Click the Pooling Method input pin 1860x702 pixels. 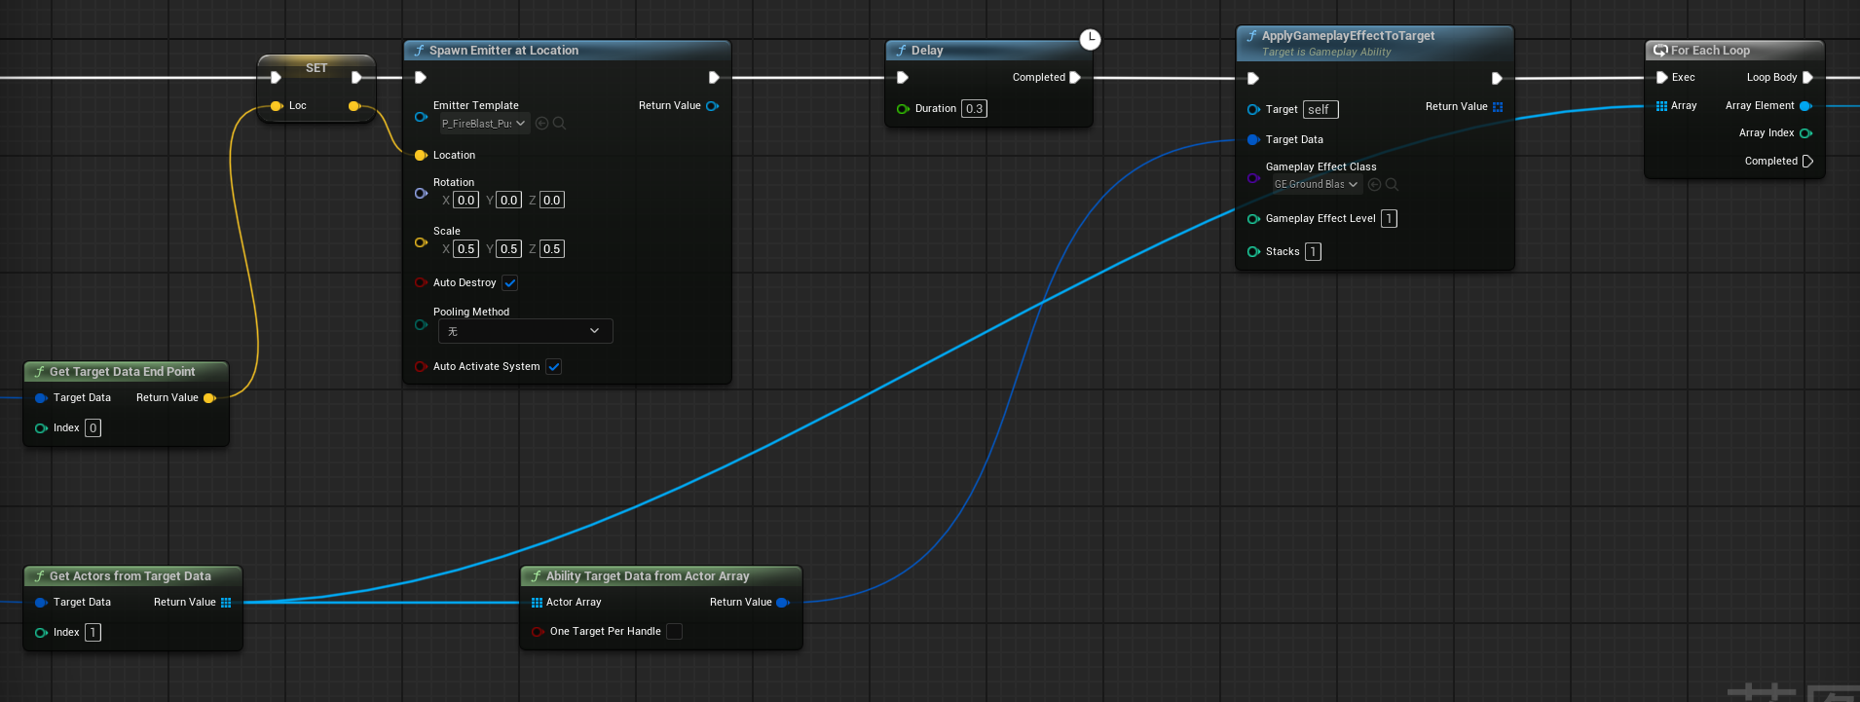coord(421,324)
